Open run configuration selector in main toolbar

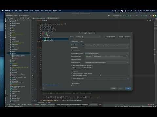pos(117,16)
